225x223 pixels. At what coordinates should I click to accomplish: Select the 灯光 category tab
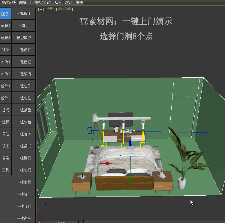tap(6, 110)
